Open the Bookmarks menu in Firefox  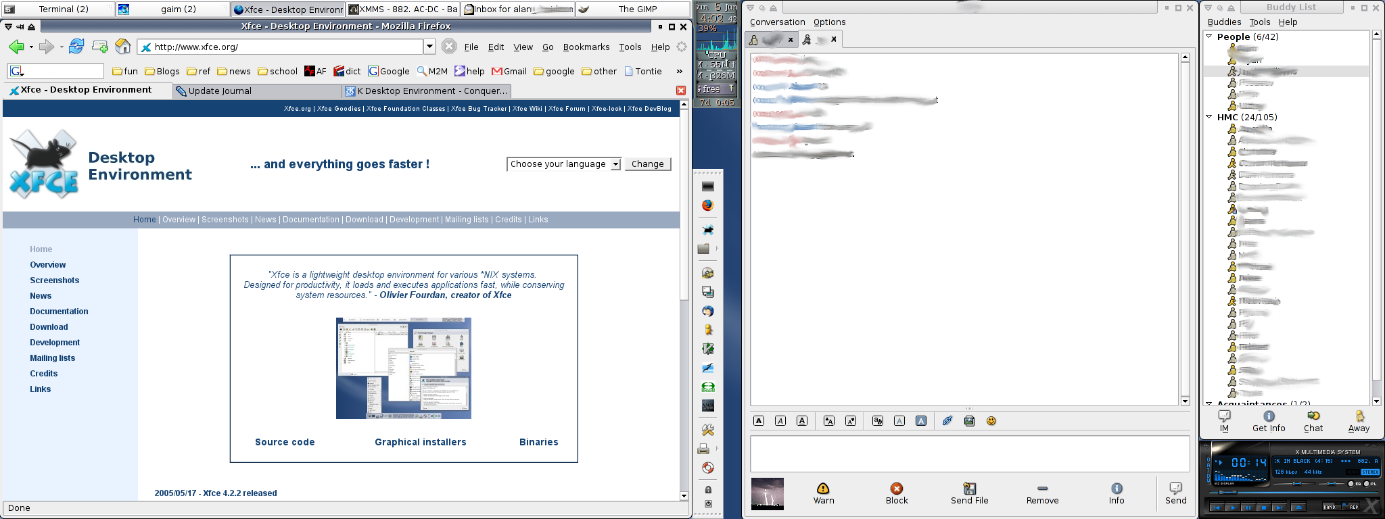586,47
